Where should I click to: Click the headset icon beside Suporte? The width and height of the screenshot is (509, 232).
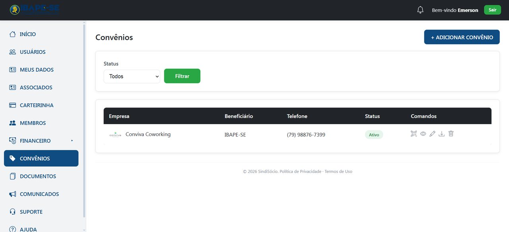pos(13,212)
